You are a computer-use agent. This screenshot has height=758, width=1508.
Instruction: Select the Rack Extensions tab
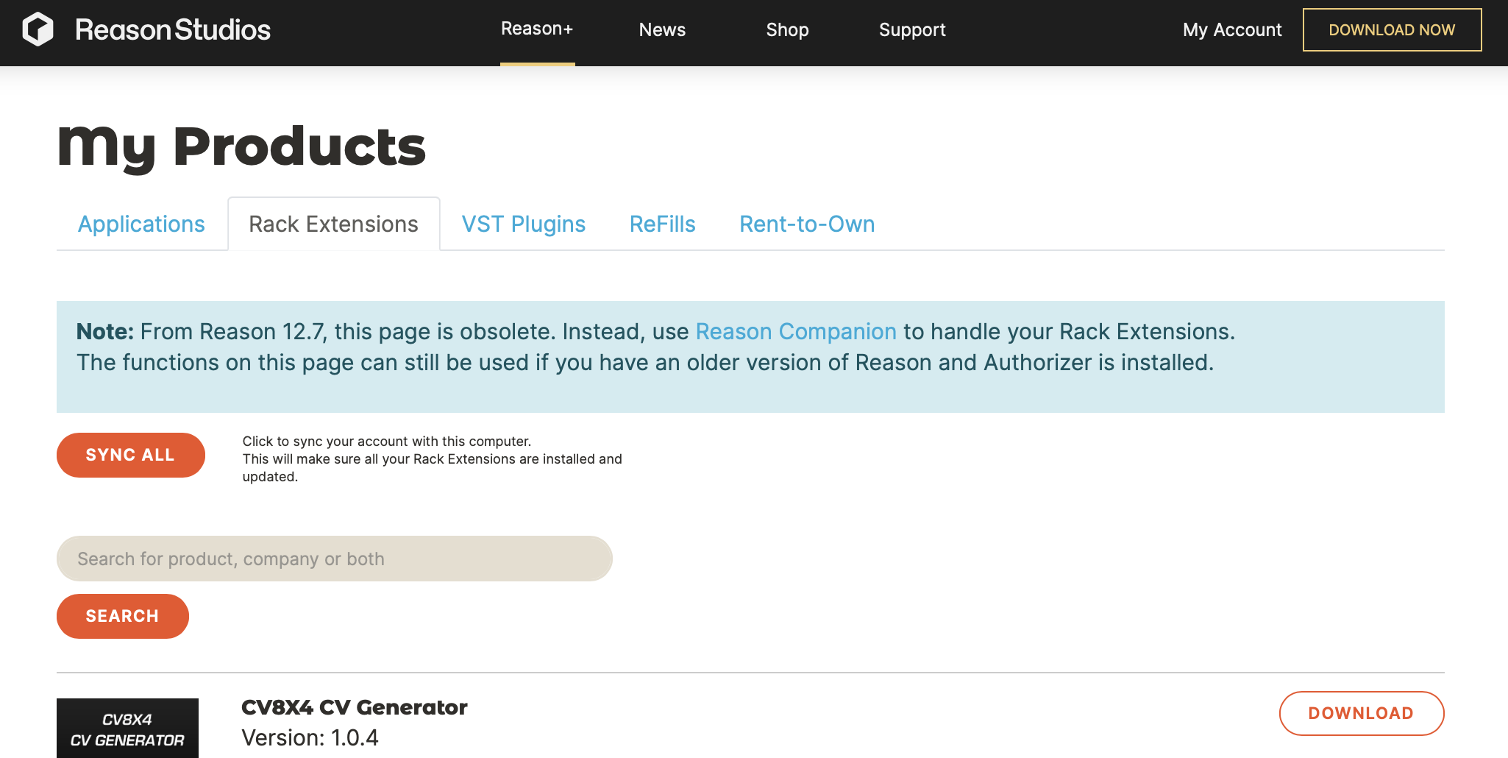[334, 224]
